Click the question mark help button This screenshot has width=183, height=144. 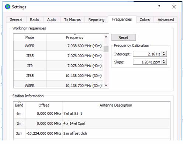pos(159,7)
